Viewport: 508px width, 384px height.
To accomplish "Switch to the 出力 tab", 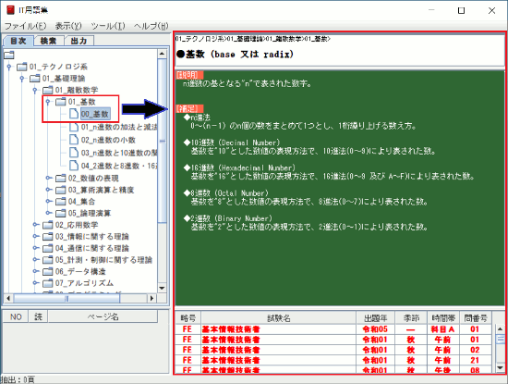I will (79, 41).
